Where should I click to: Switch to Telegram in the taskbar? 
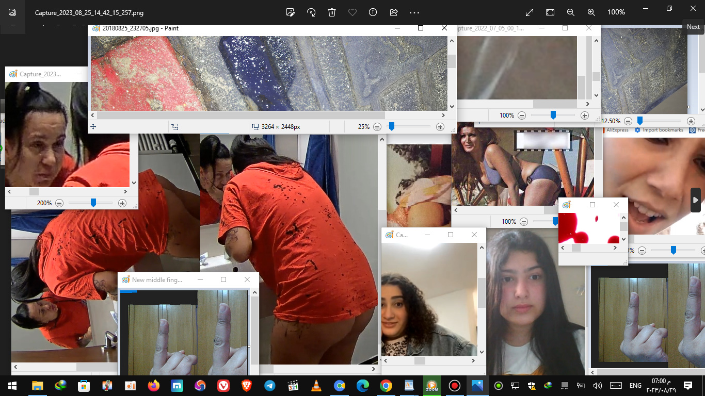pyautogui.click(x=269, y=386)
